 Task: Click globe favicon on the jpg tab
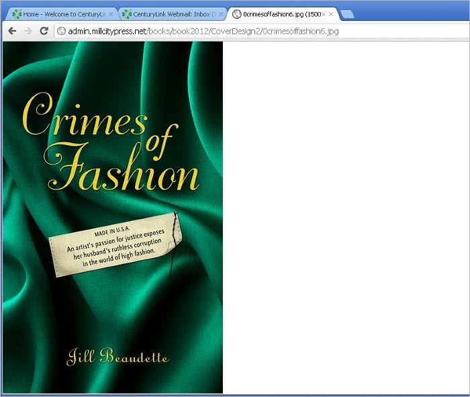point(237,14)
